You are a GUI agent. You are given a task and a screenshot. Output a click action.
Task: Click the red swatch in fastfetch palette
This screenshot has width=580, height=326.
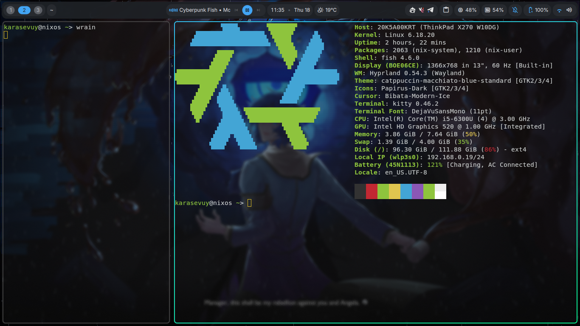point(372,191)
